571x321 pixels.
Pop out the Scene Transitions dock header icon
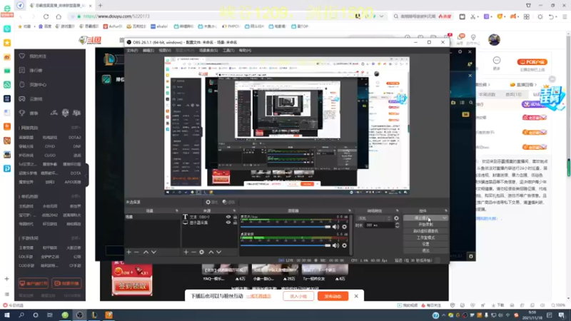pos(397,210)
